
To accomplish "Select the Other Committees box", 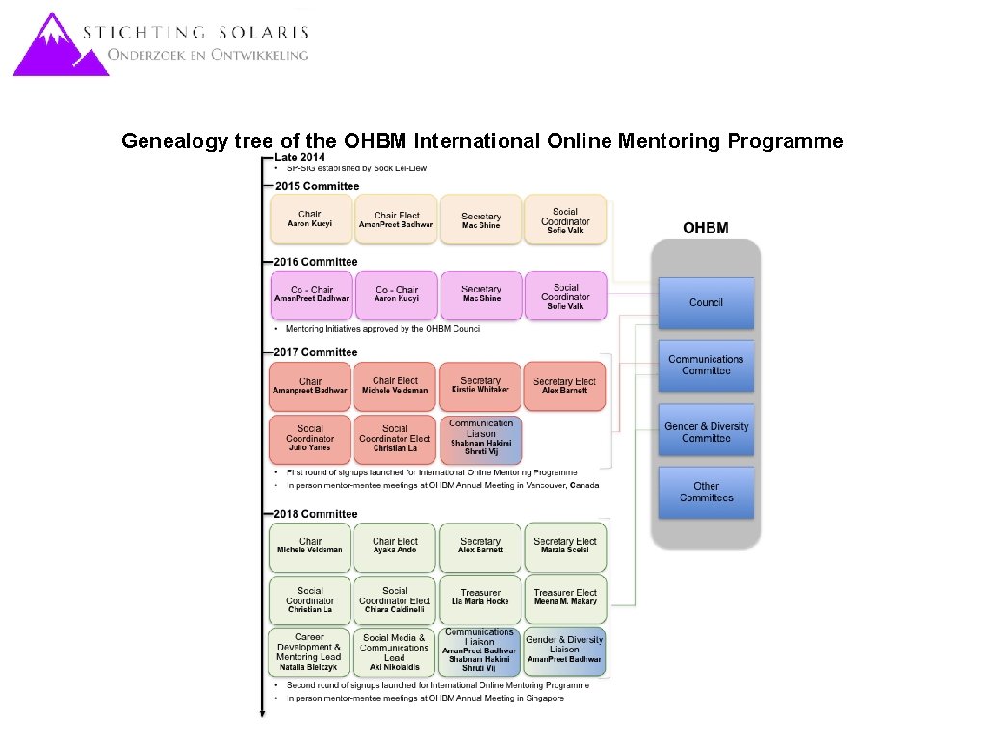I will point(706,493).
